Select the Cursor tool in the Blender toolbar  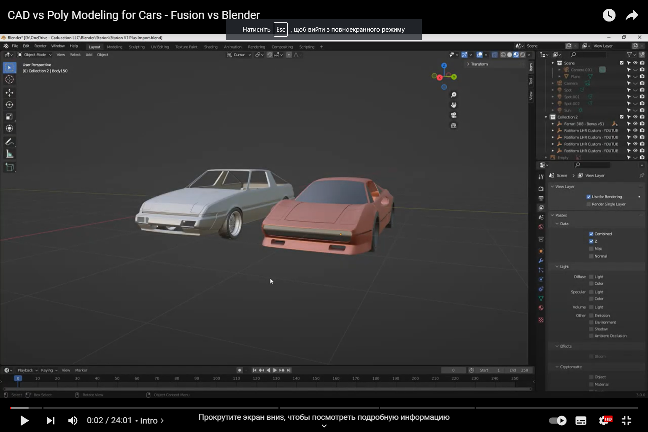coord(9,79)
